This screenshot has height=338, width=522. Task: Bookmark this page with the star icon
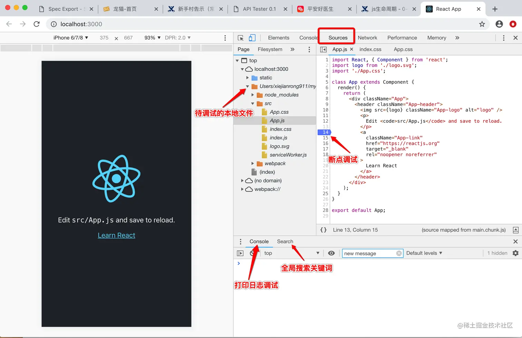tap(482, 24)
